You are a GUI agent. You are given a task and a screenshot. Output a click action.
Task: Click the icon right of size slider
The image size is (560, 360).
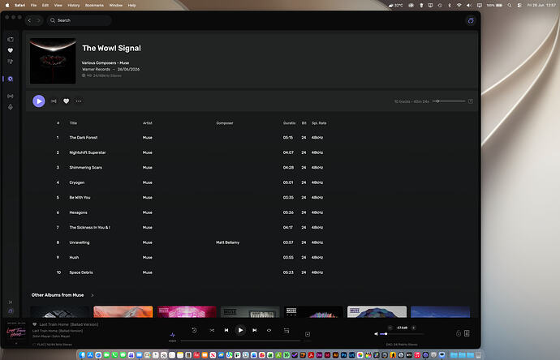471,101
